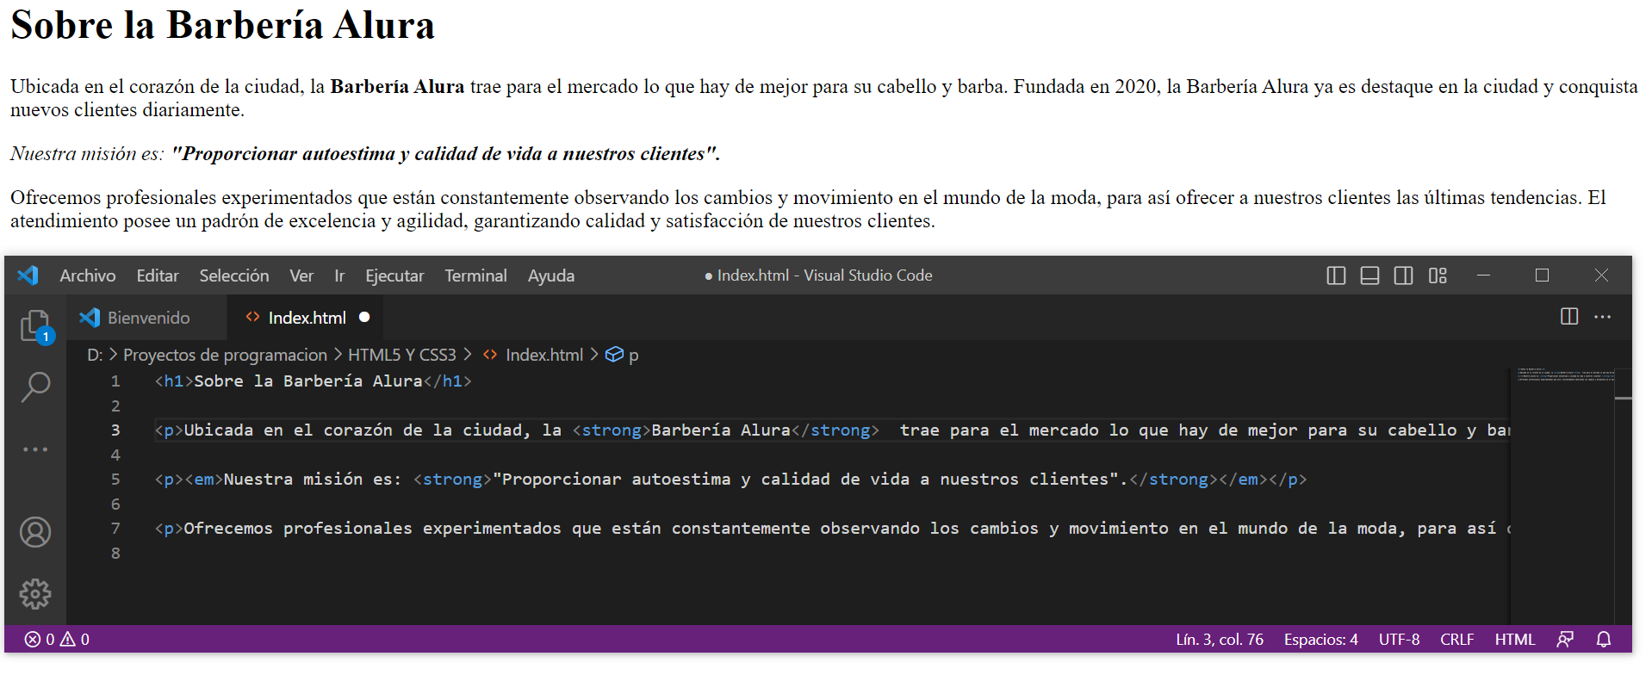Toggle secondary side bar layout icon
The width and height of the screenshot is (1652, 681).
tap(1403, 275)
